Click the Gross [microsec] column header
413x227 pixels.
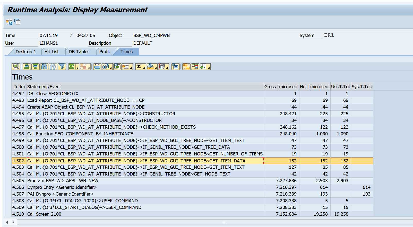281,87
